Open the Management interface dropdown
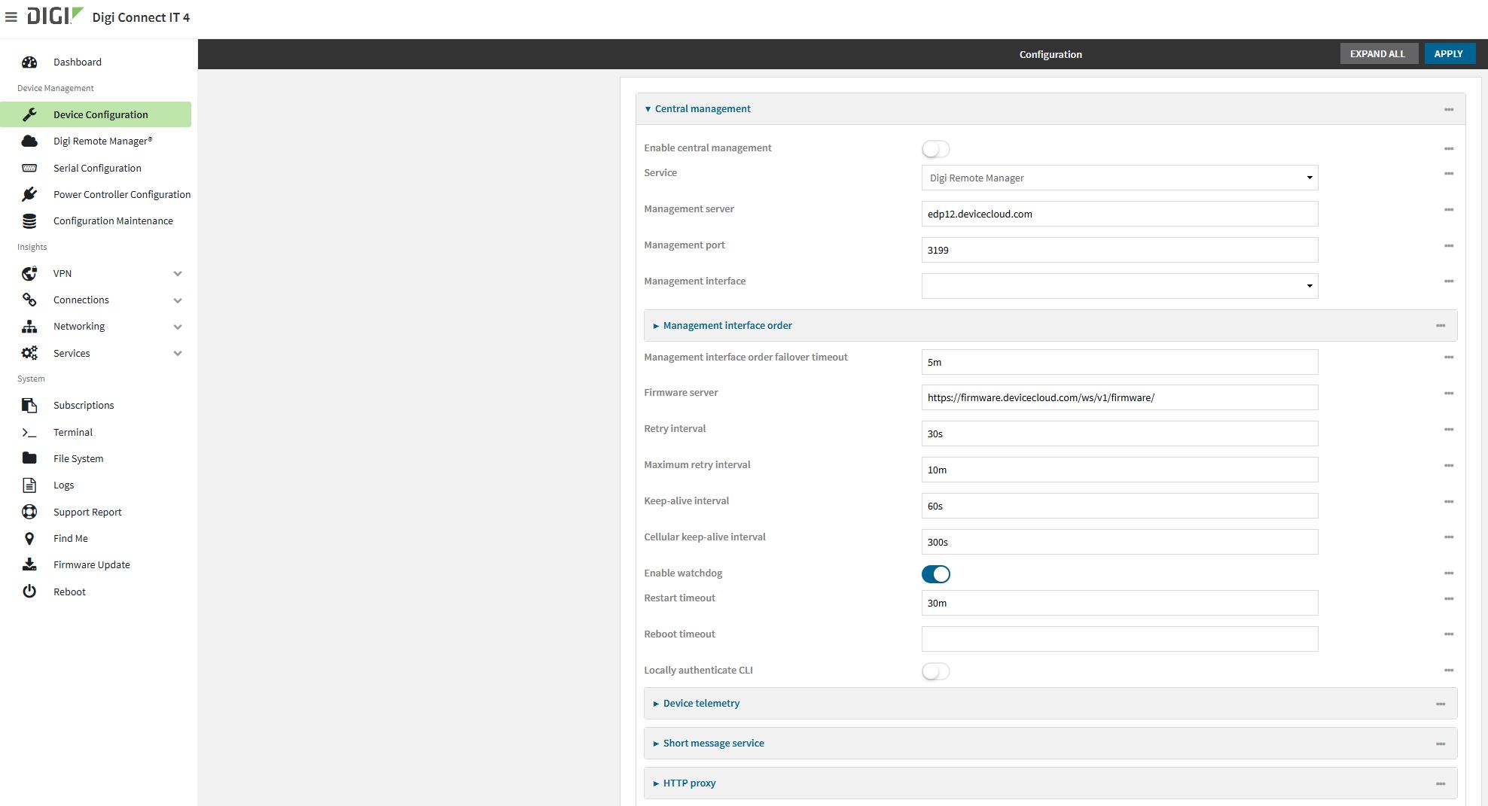 tap(1120, 286)
